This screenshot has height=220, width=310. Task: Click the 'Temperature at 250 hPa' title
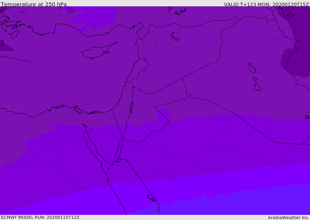tap(34, 4)
